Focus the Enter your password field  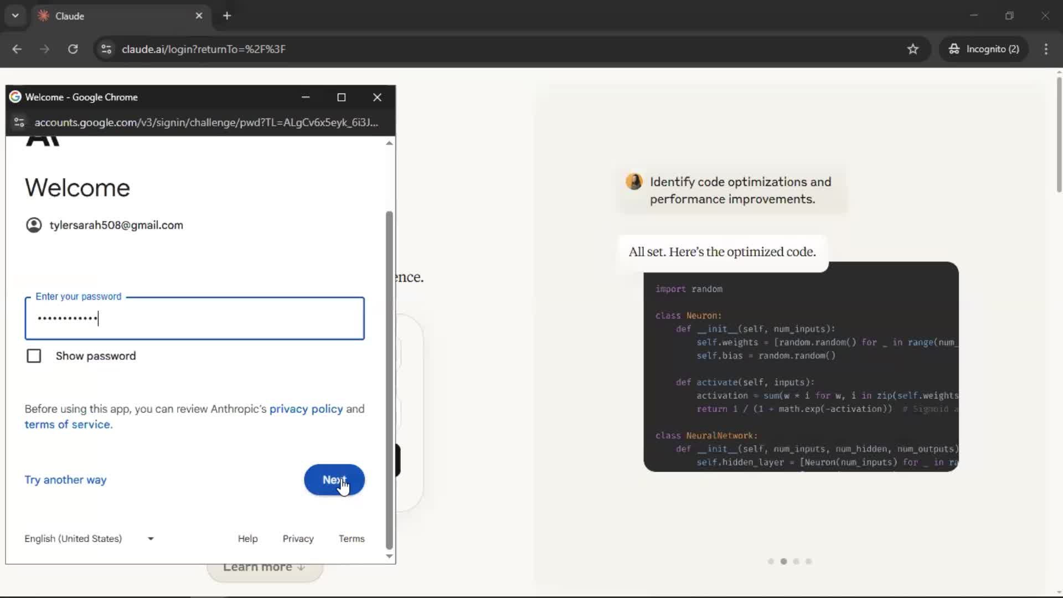coord(194,318)
